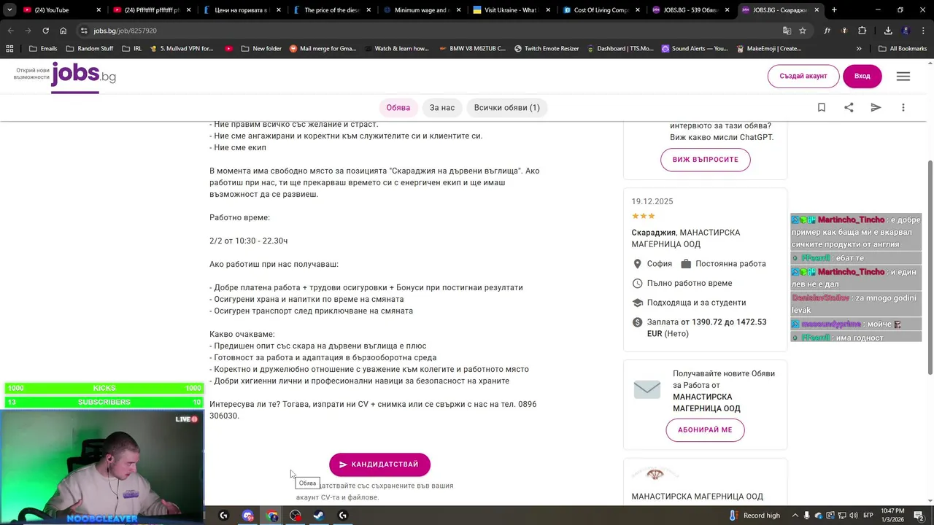Open Chrome from the taskbar
The width and height of the screenshot is (934, 525).
point(272,516)
